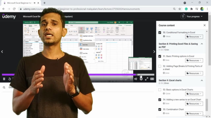Mute tab via speaker icon
The image size is (211, 118).
coord(35,3)
